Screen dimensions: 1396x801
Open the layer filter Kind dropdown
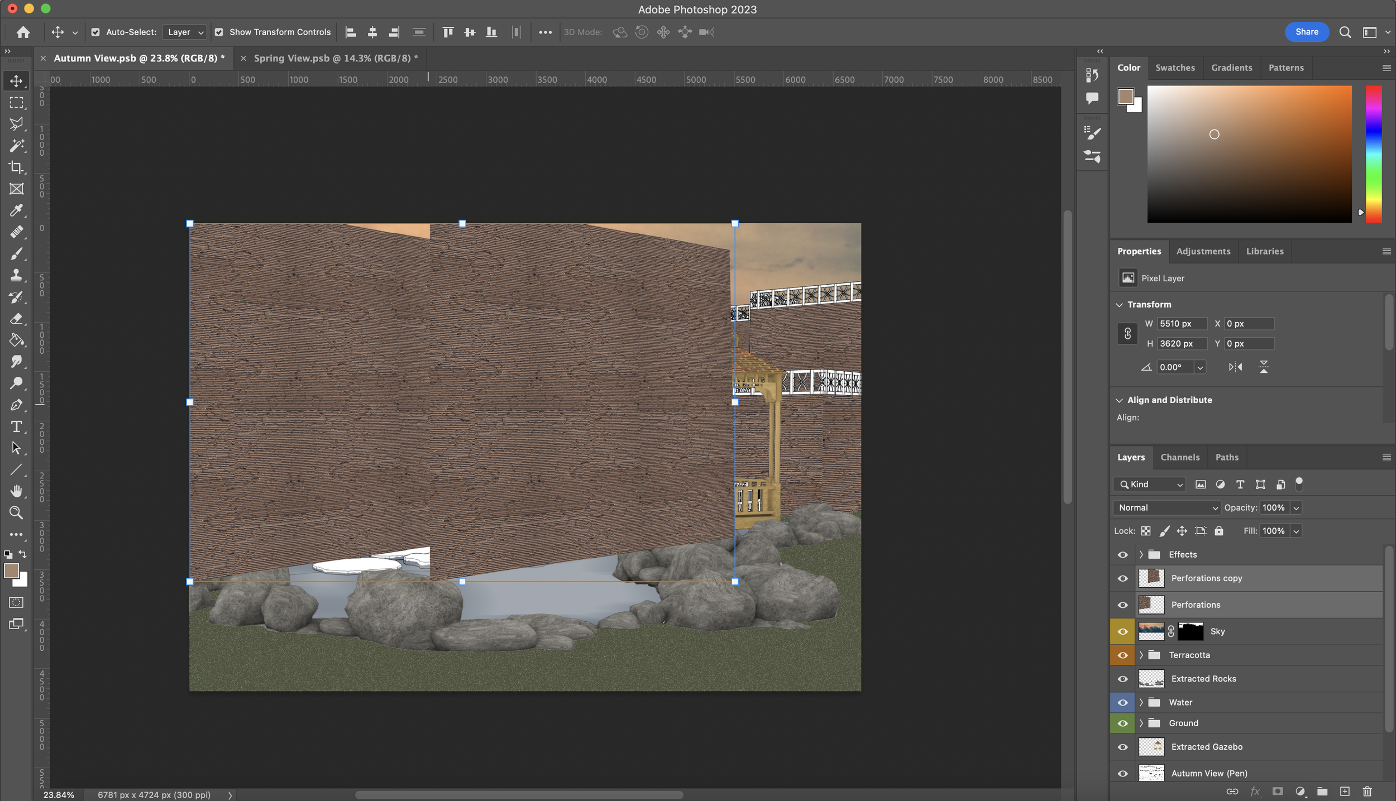[x=1149, y=485]
